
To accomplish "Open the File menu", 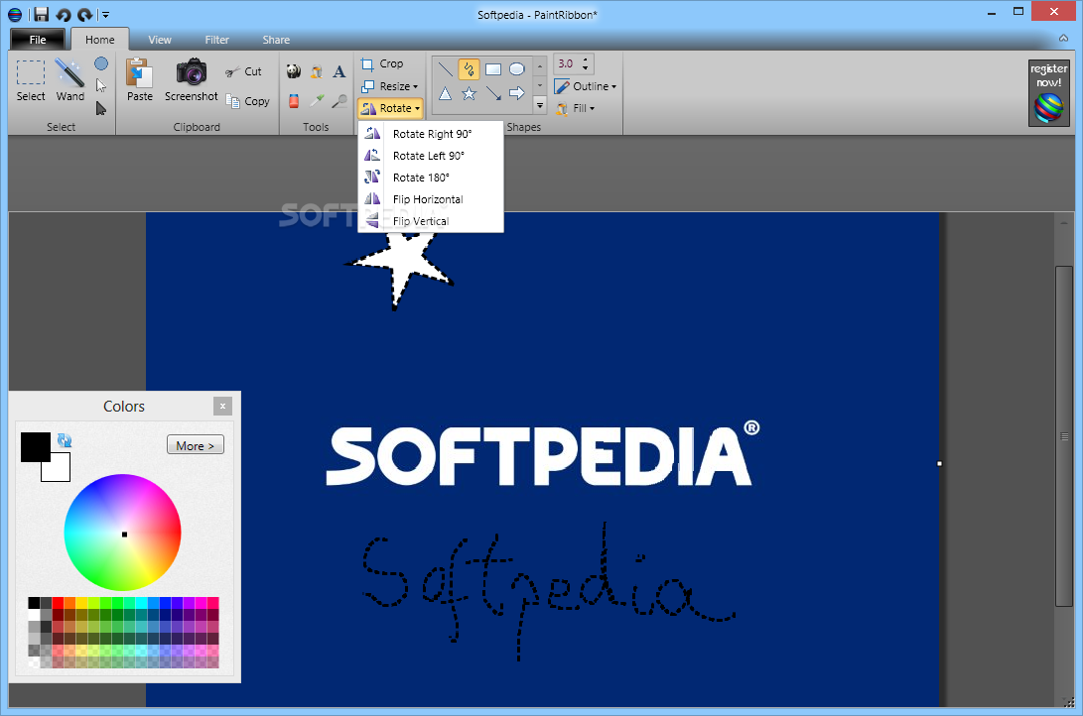I will pyautogui.click(x=38, y=40).
